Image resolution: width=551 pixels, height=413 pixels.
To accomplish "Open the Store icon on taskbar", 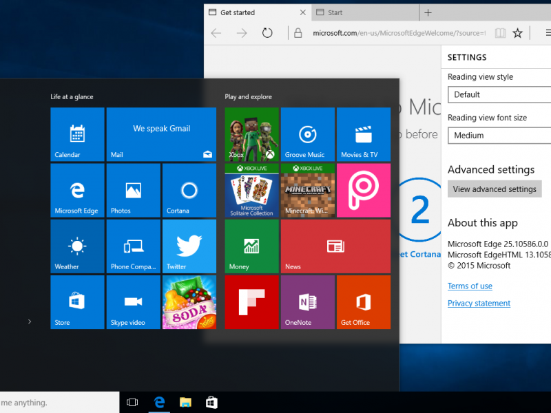I will [211, 403].
